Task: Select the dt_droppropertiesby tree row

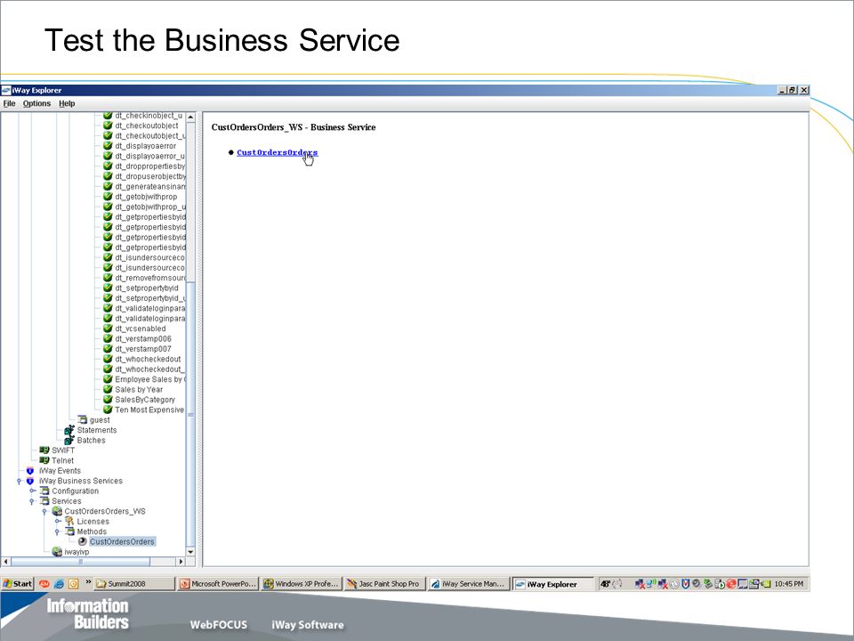Action: point(150,166)
